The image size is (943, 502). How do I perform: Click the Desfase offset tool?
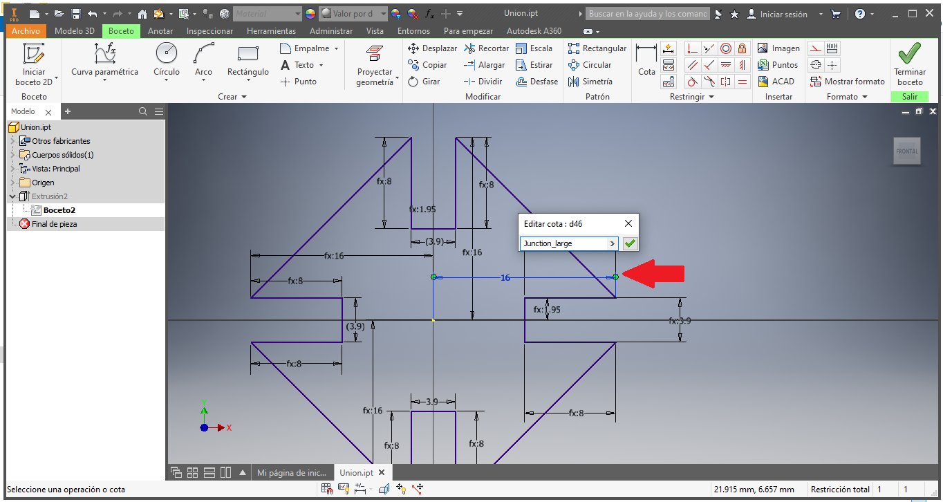tap(536, 82)
